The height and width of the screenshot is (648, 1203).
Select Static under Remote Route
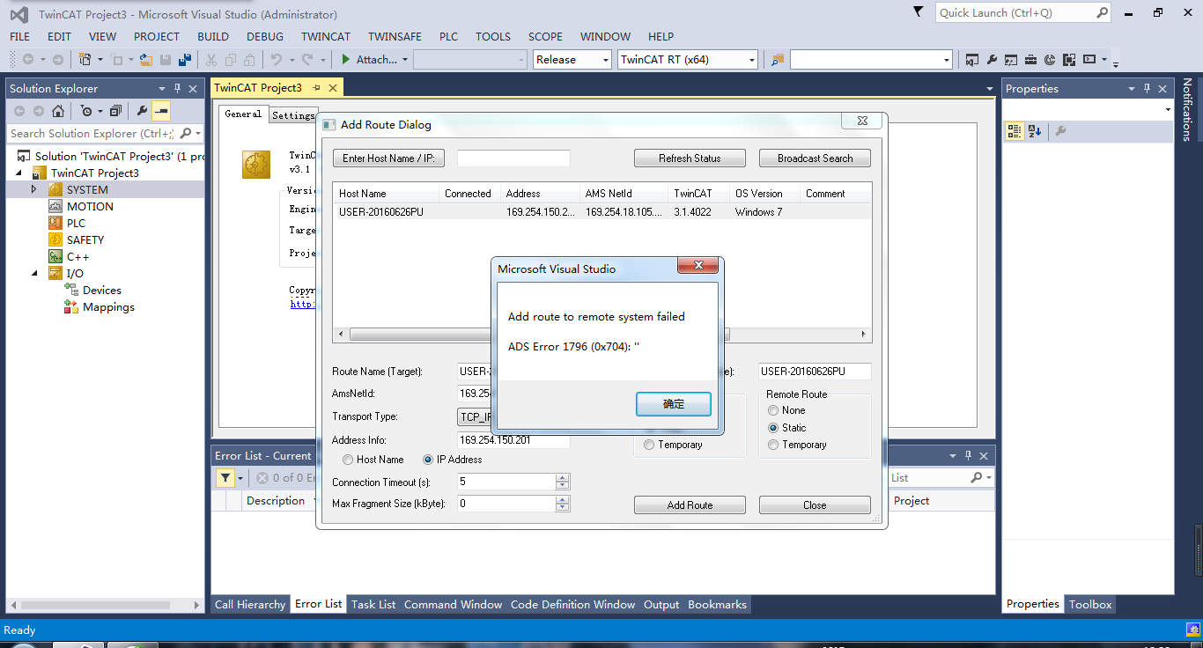click(x=773, y=428)
